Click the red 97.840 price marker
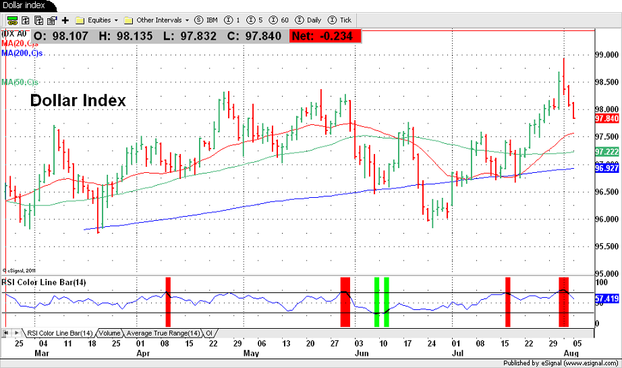622x368 pixels. click(607, 118)
